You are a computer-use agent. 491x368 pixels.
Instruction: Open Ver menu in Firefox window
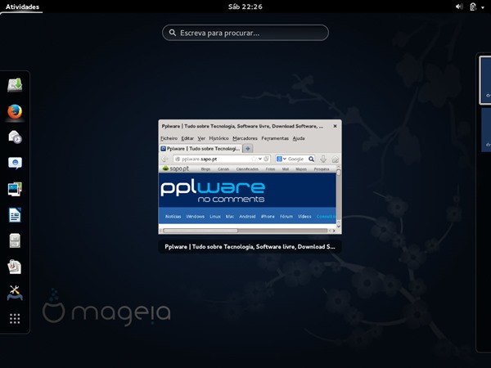(x=201, y=138)
